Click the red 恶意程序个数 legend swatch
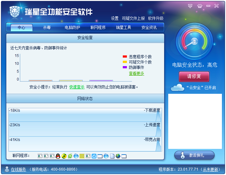This screenshot has width=226, height=175. [x=125, y=56]
